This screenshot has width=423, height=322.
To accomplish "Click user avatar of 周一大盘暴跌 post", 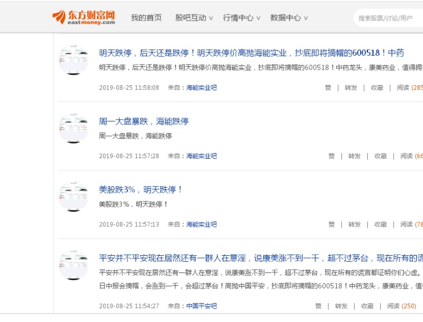I will coord(73,128).
